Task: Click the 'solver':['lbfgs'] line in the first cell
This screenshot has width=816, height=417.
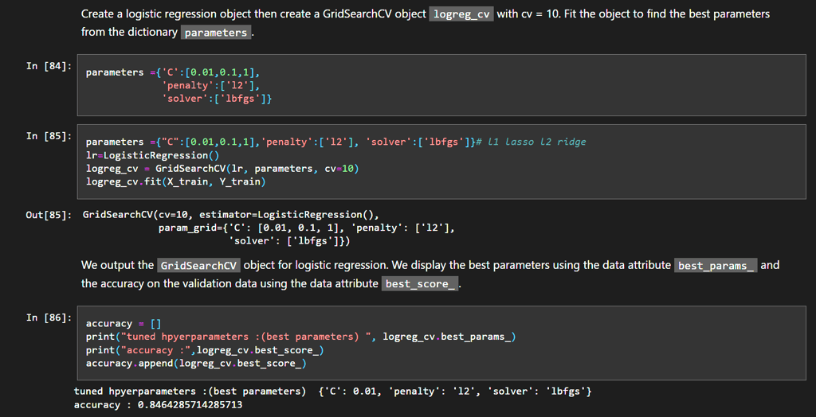Action: point(217,98)
